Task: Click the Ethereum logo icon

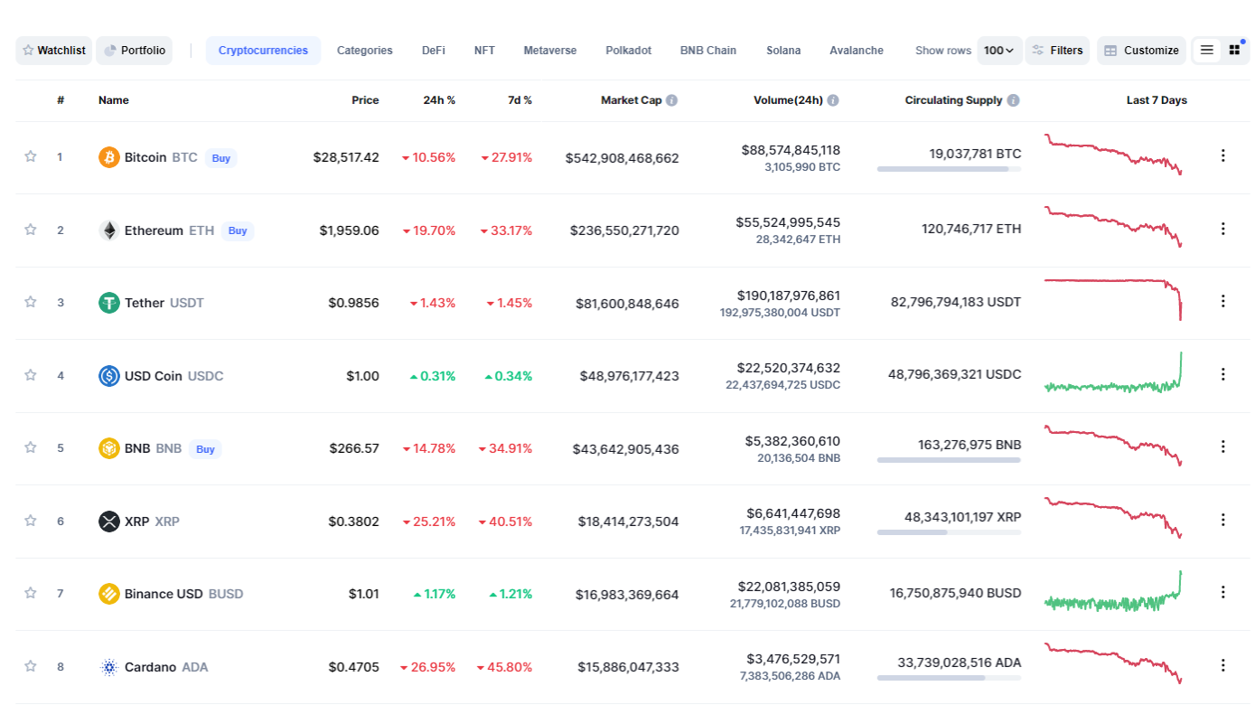Action: (108, 230)
